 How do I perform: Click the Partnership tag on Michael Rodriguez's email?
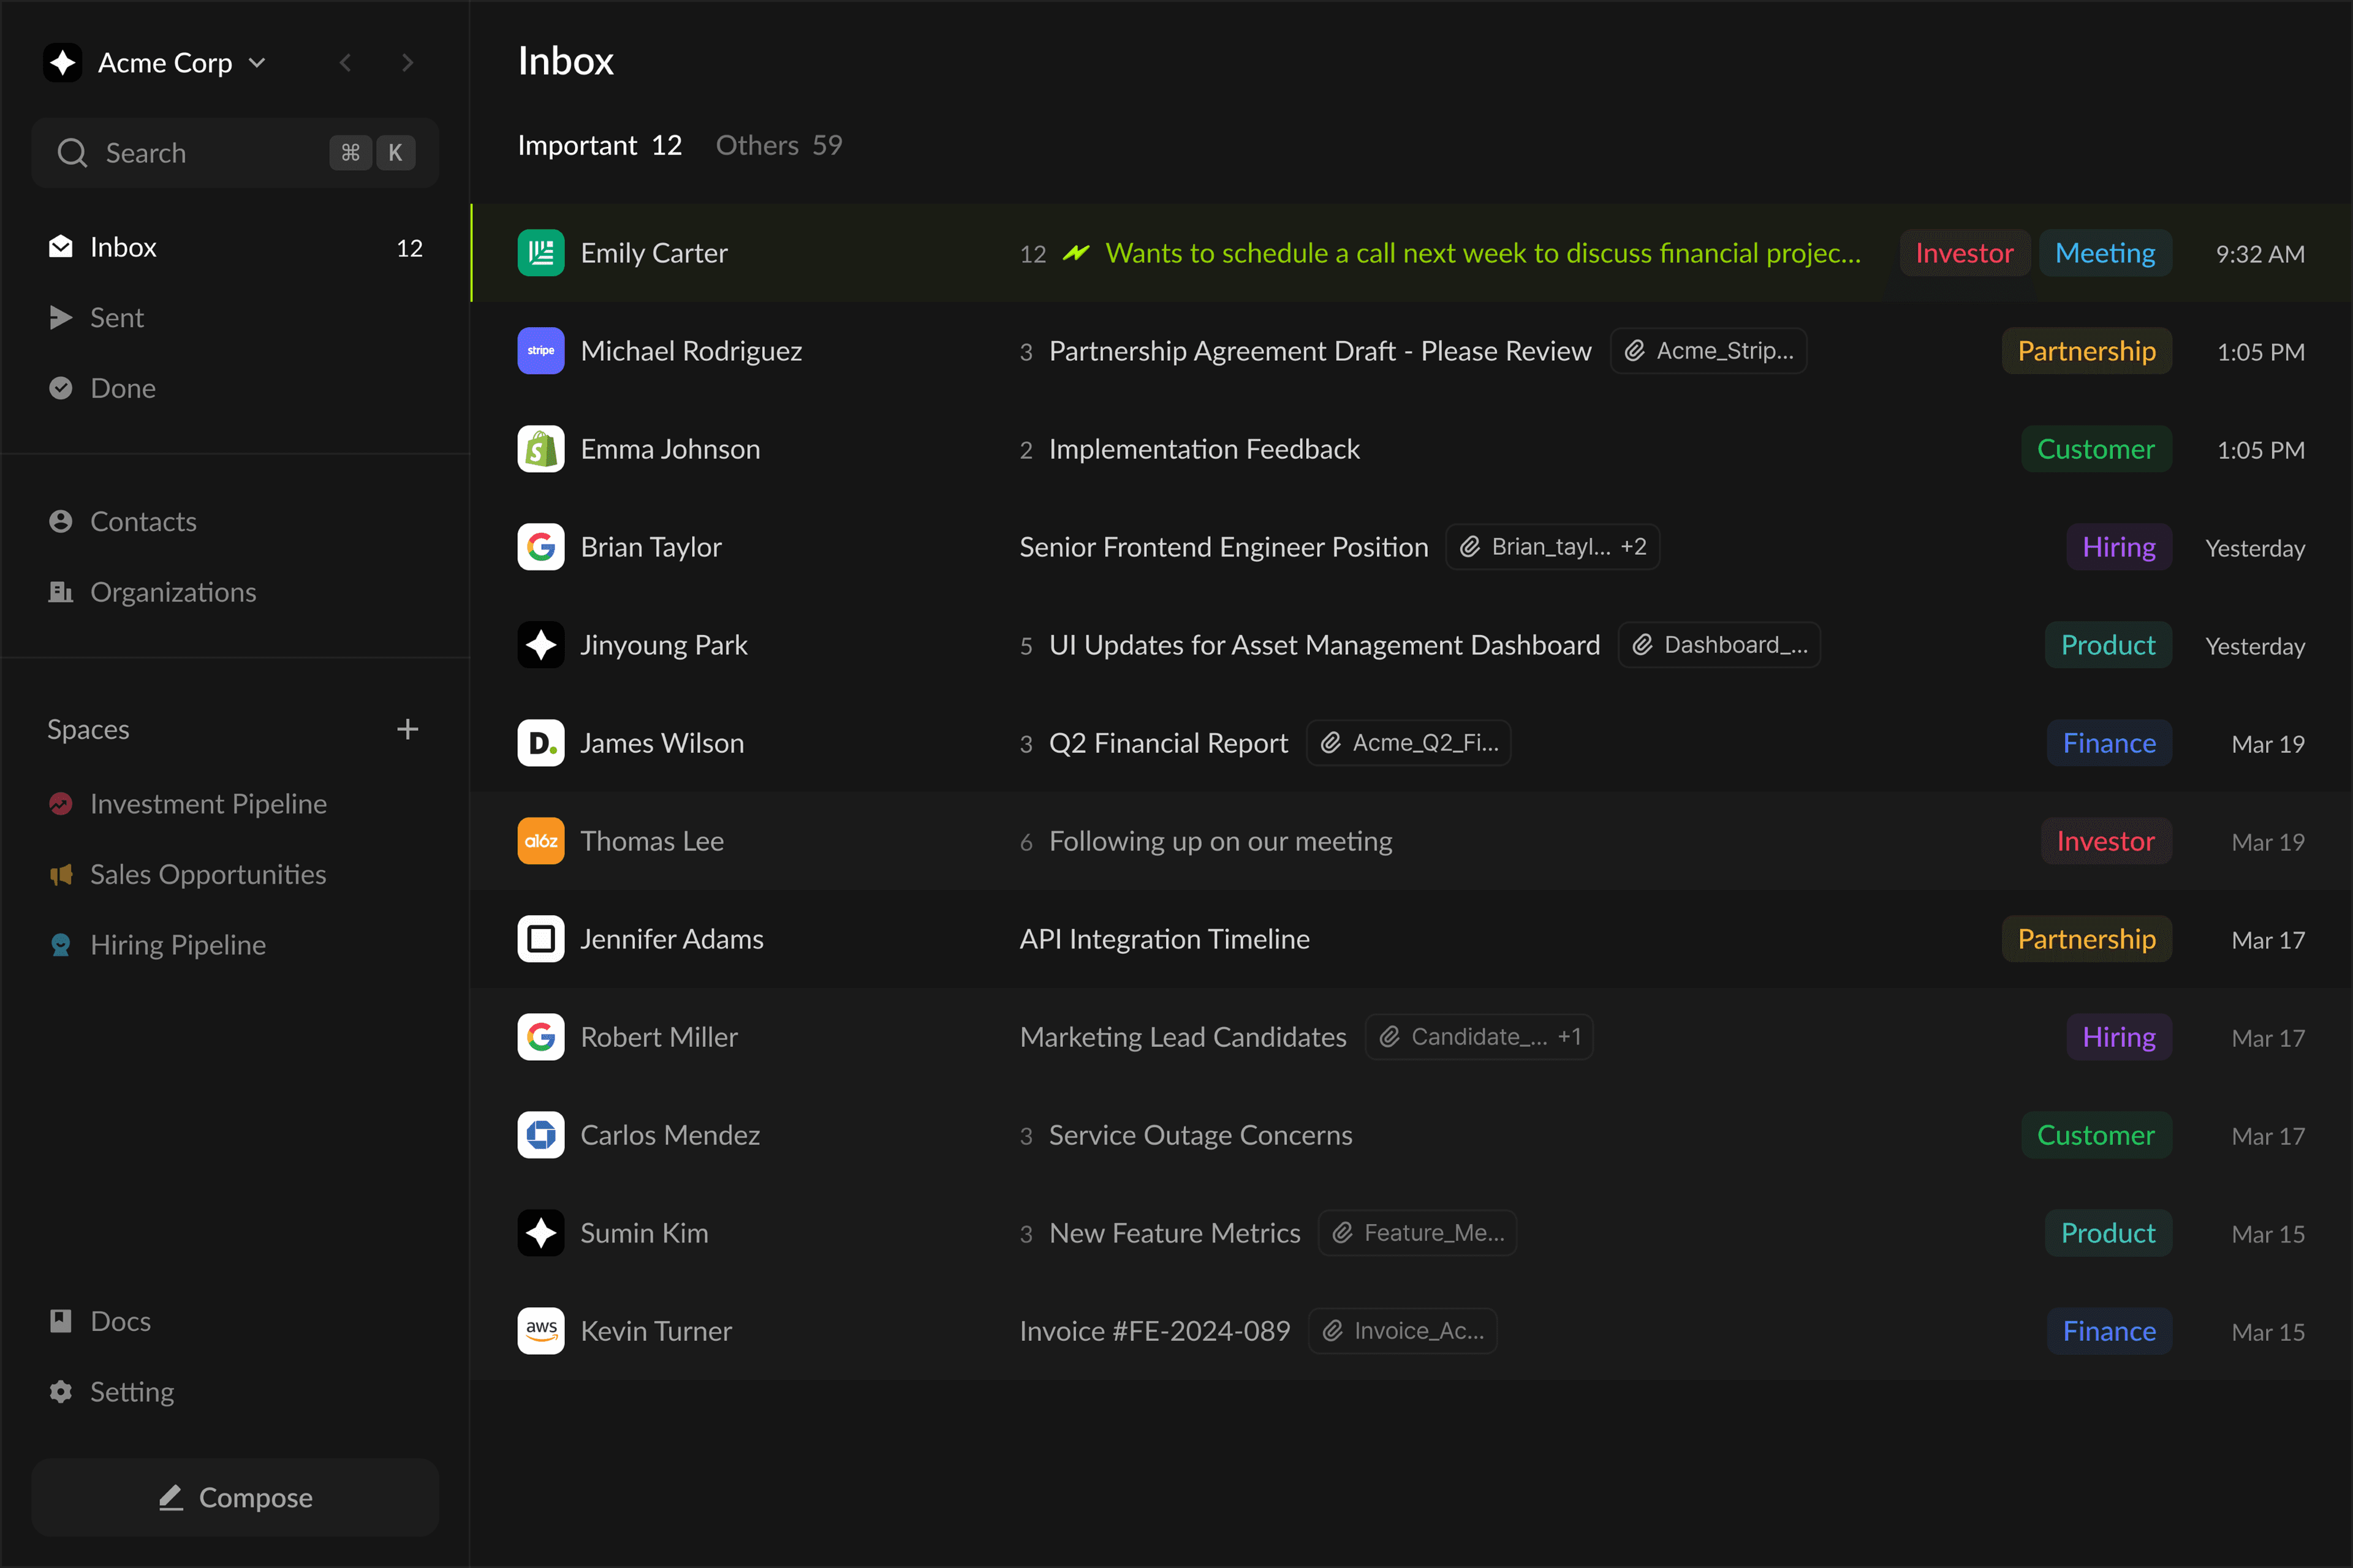pyautogui.click(x=2087, y=351)
